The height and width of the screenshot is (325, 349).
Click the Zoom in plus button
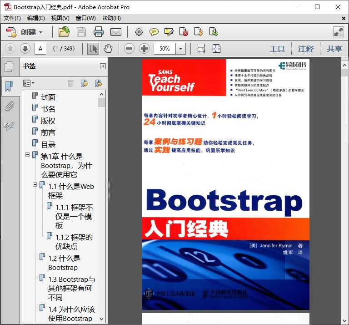point(144,48)
